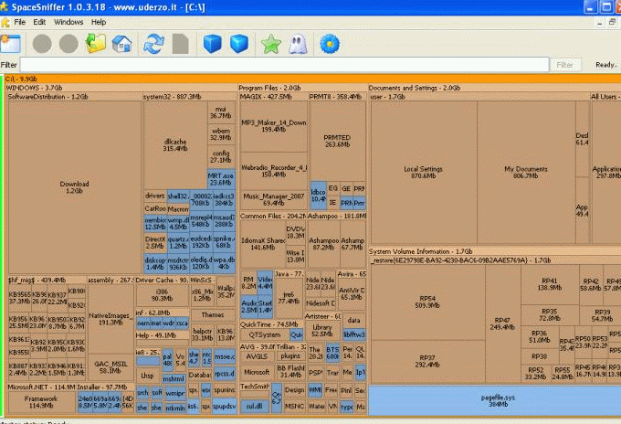The image size is (621, 424).
Task: Click the refresh arrows icon
Action: tap(155, 43)
